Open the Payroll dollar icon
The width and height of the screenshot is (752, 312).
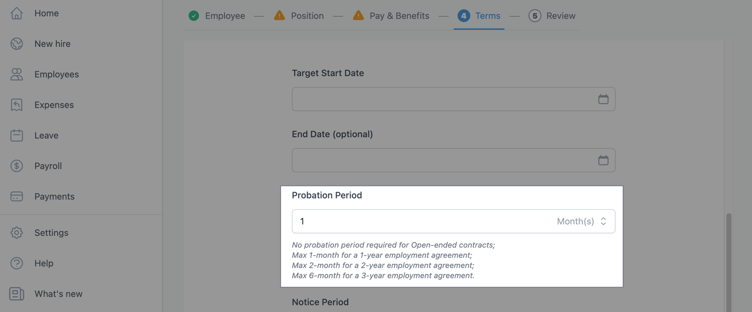[x=17, y=165]
